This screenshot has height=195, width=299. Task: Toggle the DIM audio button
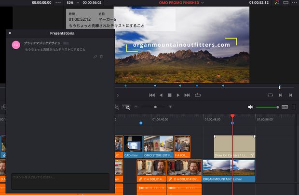(x=285, y=107)
